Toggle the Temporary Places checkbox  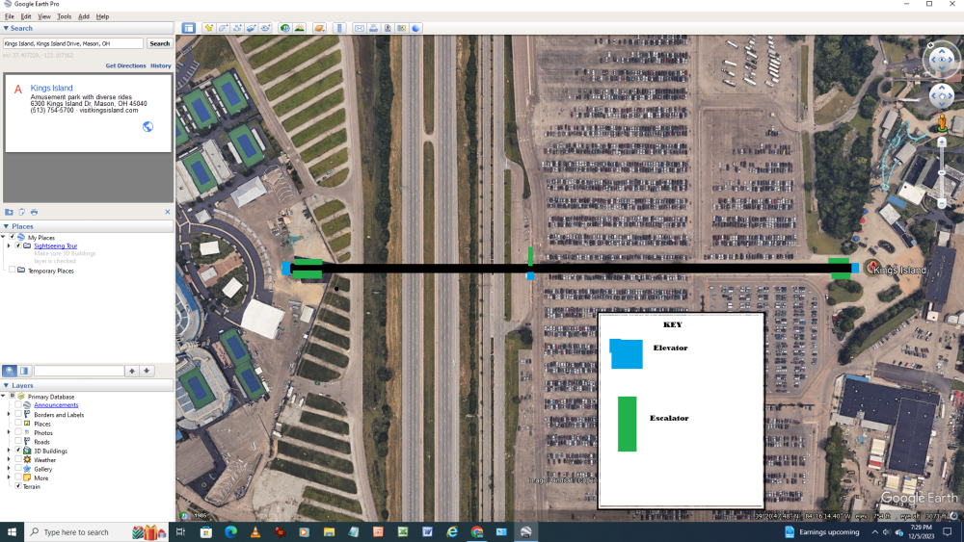coord(12,271)
